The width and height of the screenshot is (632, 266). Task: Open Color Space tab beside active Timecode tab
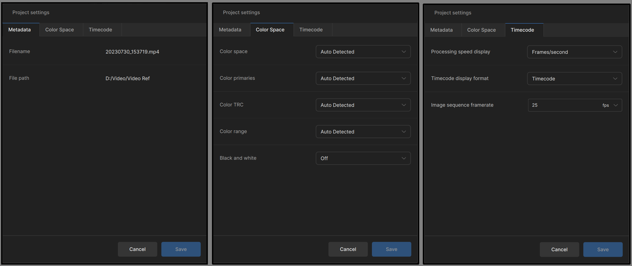tap(481, 30)
